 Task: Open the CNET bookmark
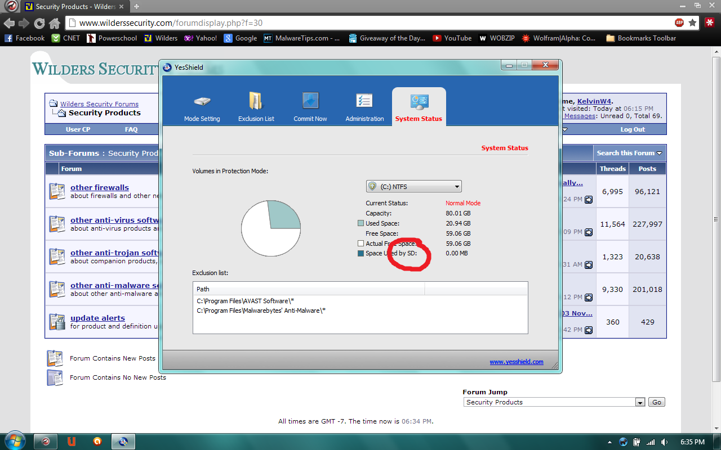(66, 38)
